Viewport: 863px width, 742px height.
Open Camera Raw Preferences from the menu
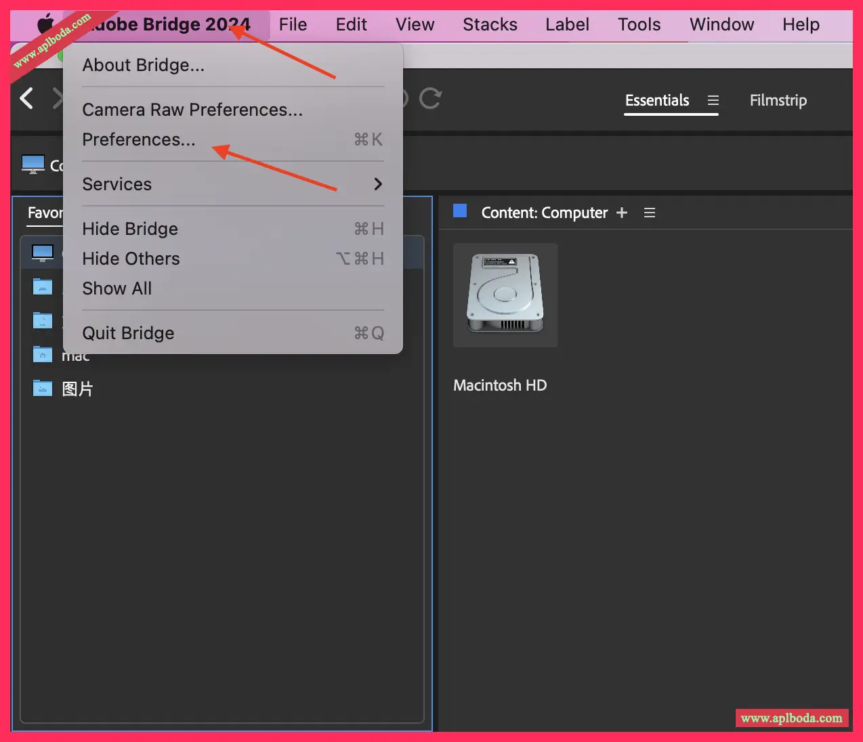click(x=192, y=110)
